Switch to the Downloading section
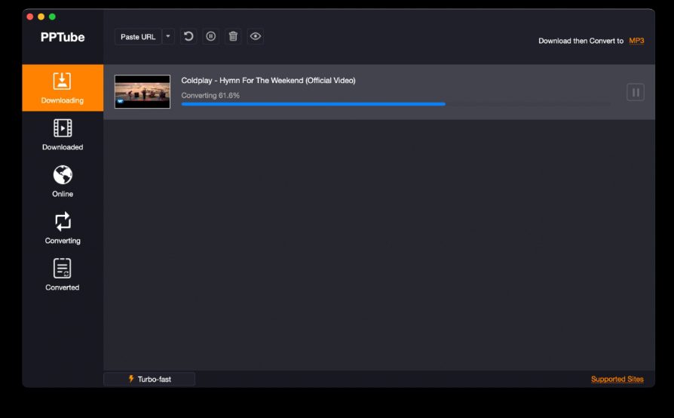Screen dimensions: 674x418 point(63,88)
